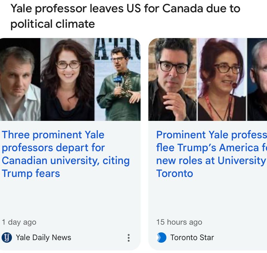This screenshot has height=253, width=267.
Task: Click the '15 hours ago' timestamp
Action: point(179,222)
